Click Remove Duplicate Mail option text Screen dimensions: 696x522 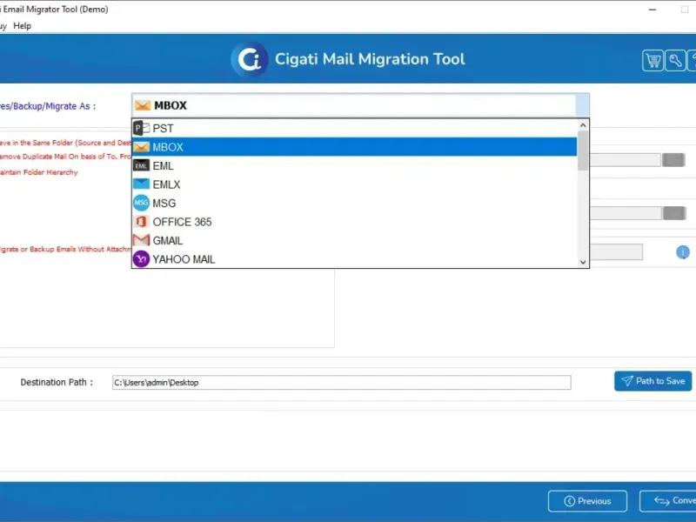point(65,157)
